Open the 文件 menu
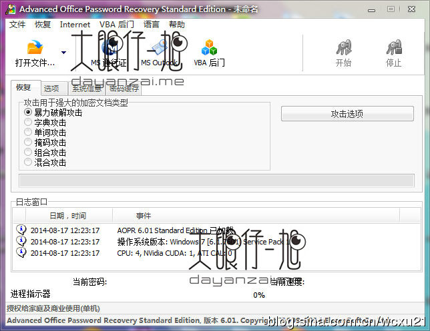This screenshot has width=430, height=331. point(17,25)
